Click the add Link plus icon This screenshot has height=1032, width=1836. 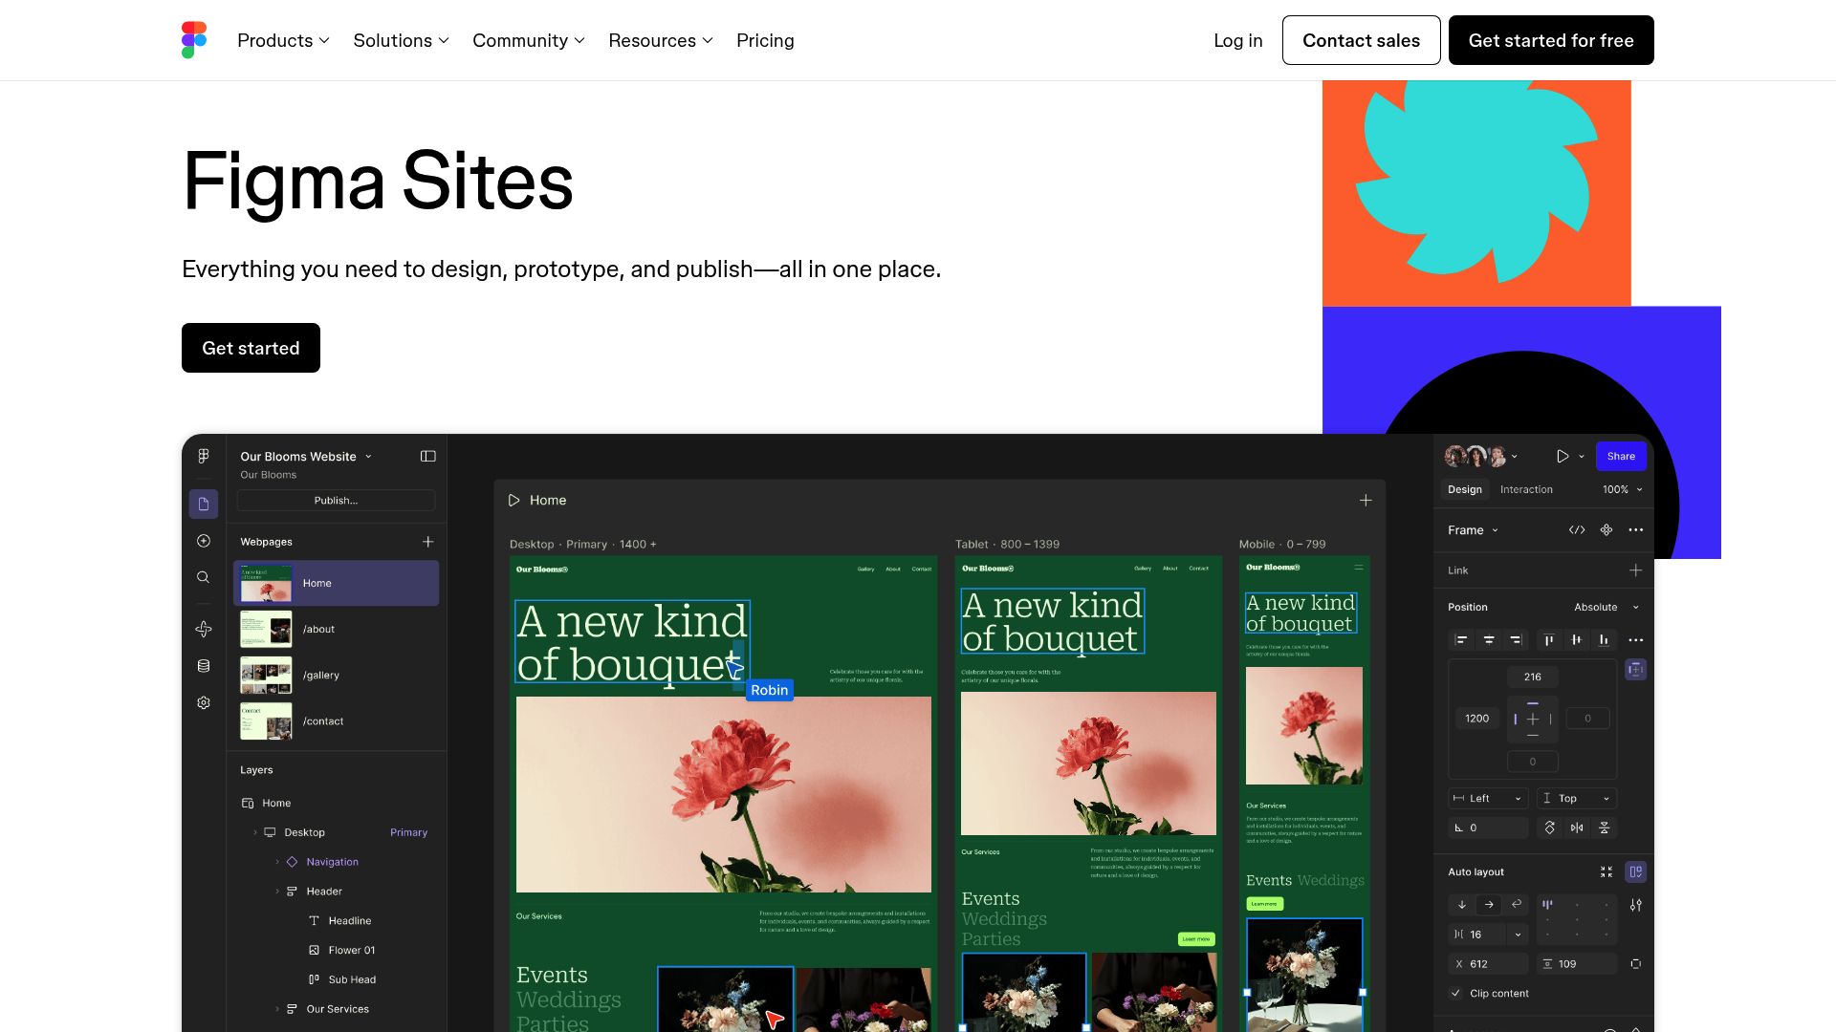coord(1636,570)
